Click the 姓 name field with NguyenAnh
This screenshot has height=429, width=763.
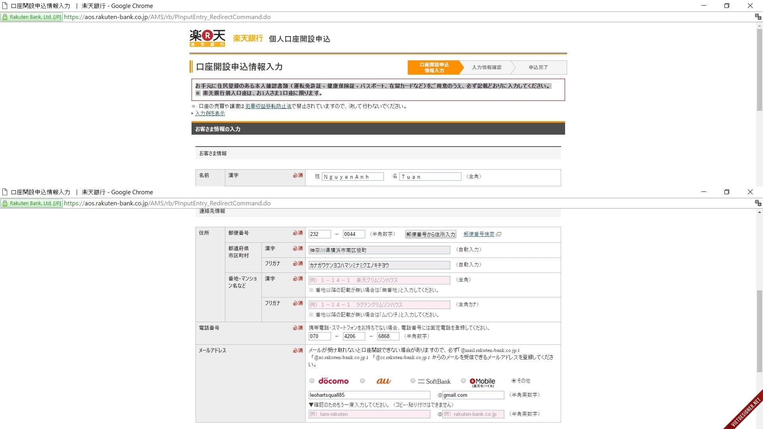tap(353, 177)
